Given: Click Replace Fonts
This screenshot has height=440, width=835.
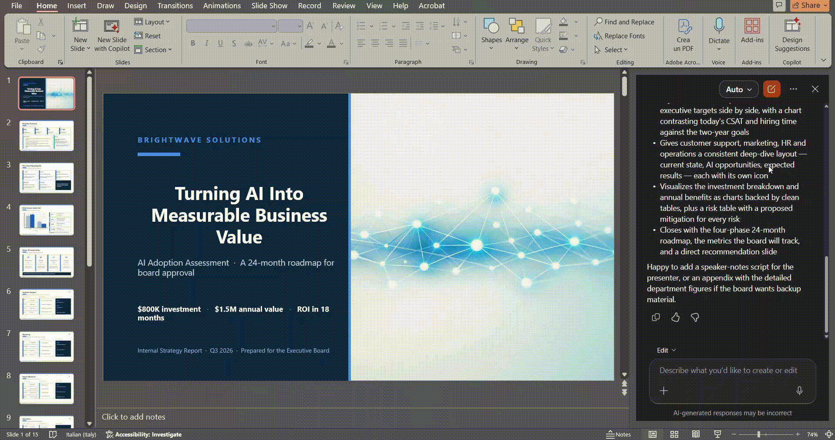Looking at the screenshot, I should 620,36.
